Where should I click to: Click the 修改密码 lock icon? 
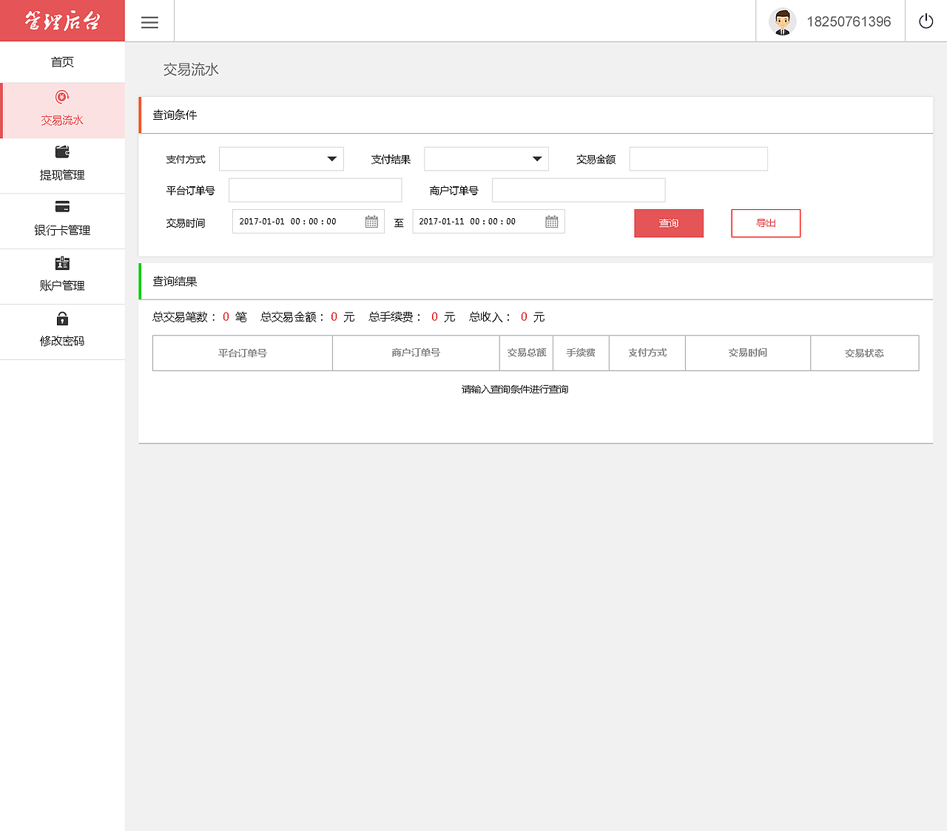pyautogui.click(x=62, y=319)
